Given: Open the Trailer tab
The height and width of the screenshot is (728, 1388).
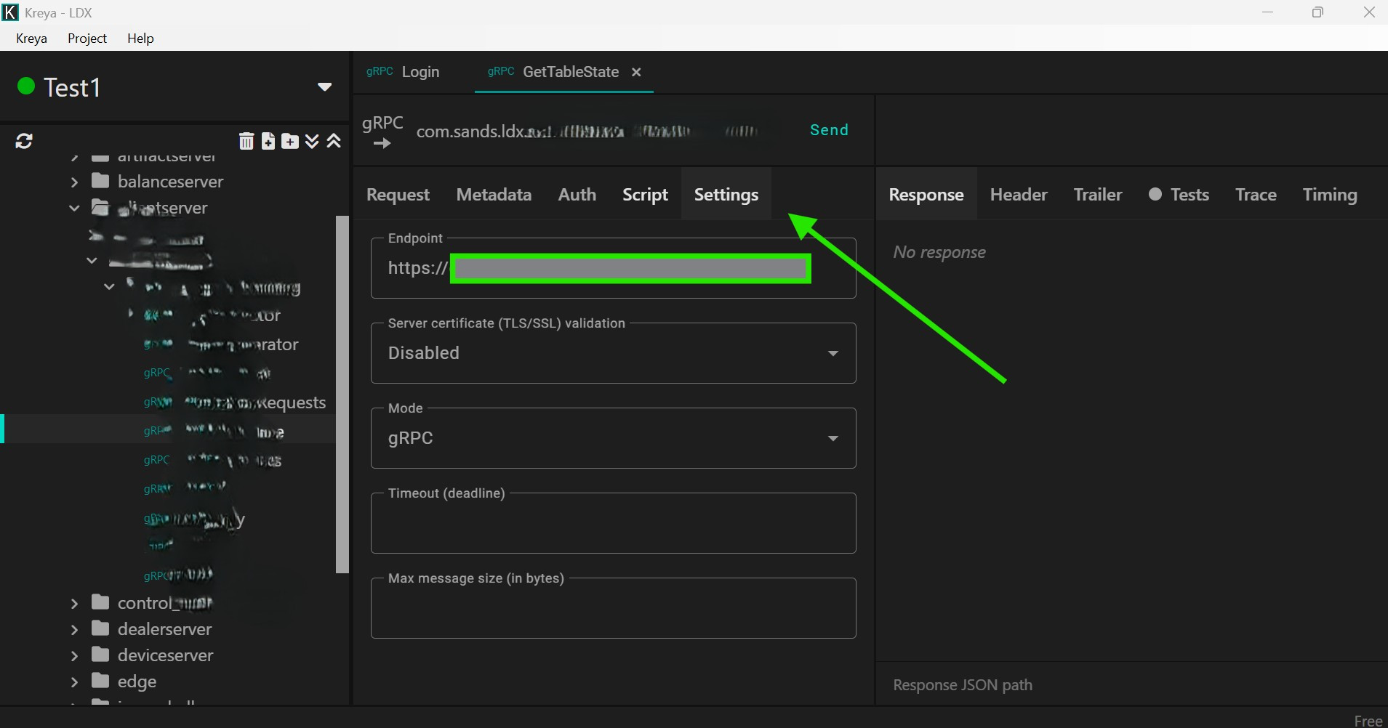Looking at the screenshot, I should click(x=1098, y=195).
